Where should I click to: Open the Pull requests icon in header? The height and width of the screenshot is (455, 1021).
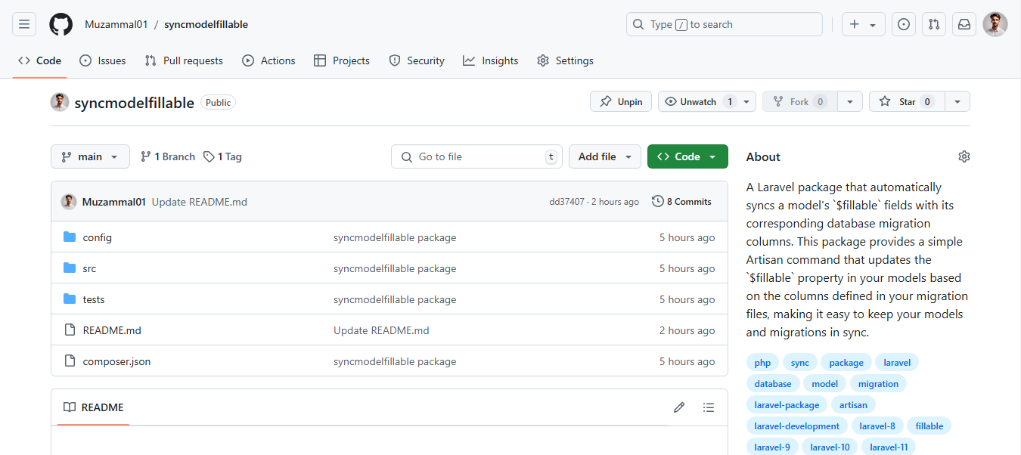click(934, 24)
